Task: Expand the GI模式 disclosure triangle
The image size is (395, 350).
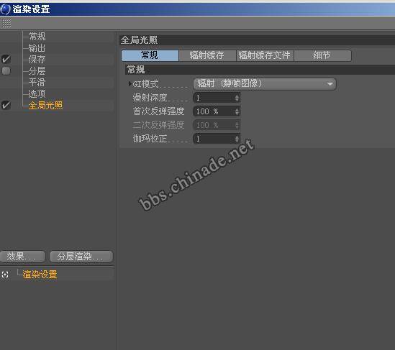Action: 130,83
